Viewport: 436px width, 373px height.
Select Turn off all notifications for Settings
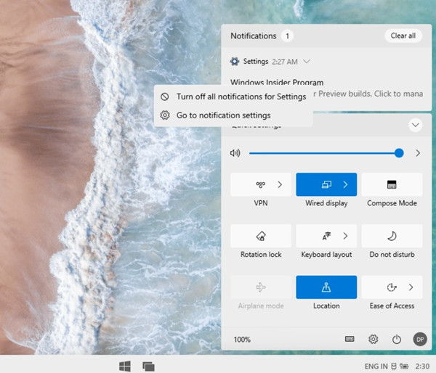241,97
